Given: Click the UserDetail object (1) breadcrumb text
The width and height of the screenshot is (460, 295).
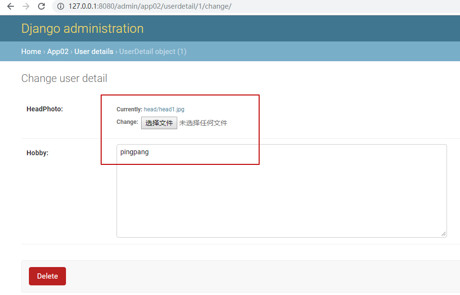Looking at the screenshot, I should tap(153, 52).
